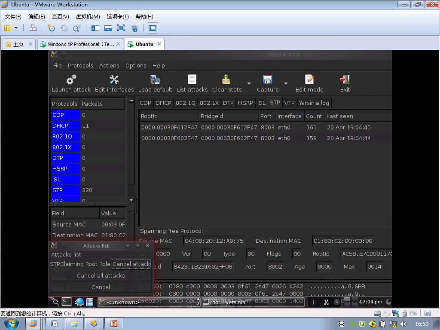Click the Capture floppy disk icon

(267, 79)
